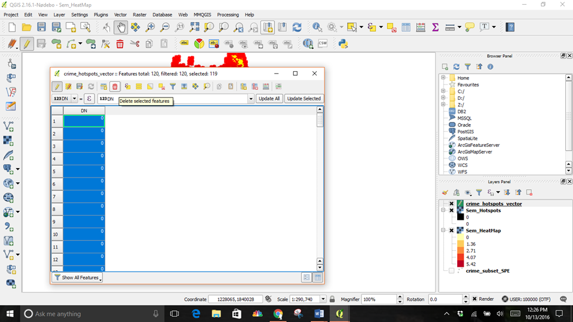Open the DN field dropdown
This screenshot has width=573, height=322.
74,99
